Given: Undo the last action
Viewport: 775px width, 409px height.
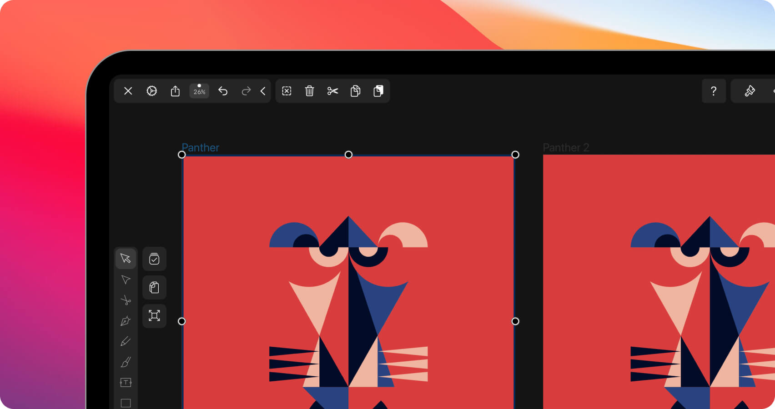Looking at the screenshot, I should [223, 91].
